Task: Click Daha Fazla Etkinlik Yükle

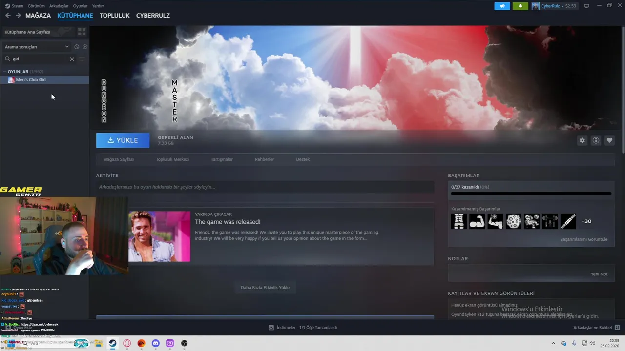Action: click(x=265, y=288)
